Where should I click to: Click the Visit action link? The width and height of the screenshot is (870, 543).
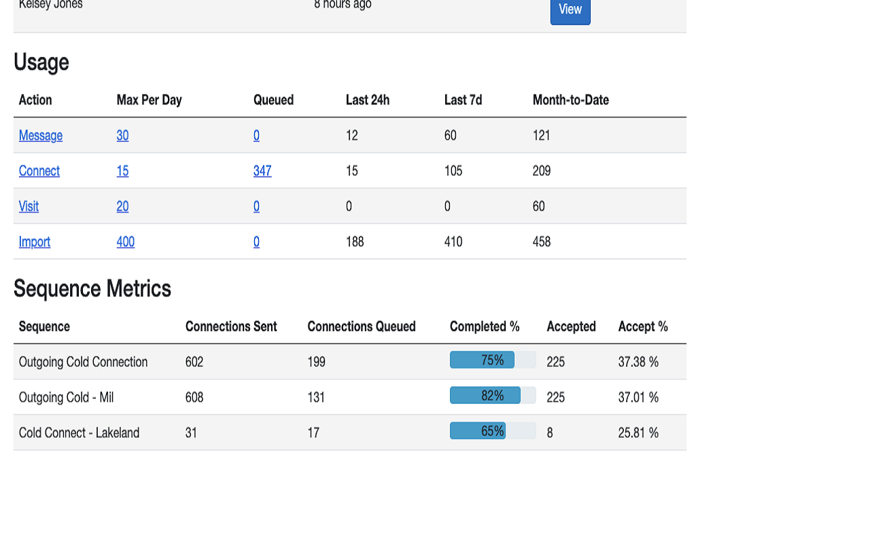(x=29, y=206)
